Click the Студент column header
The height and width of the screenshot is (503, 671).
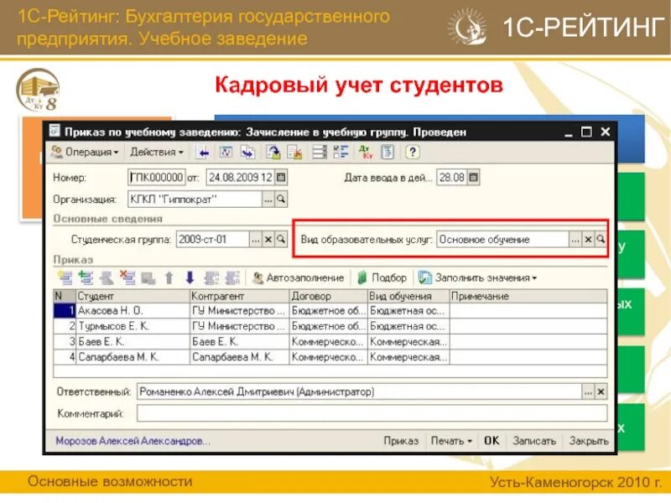coord(133,296)
